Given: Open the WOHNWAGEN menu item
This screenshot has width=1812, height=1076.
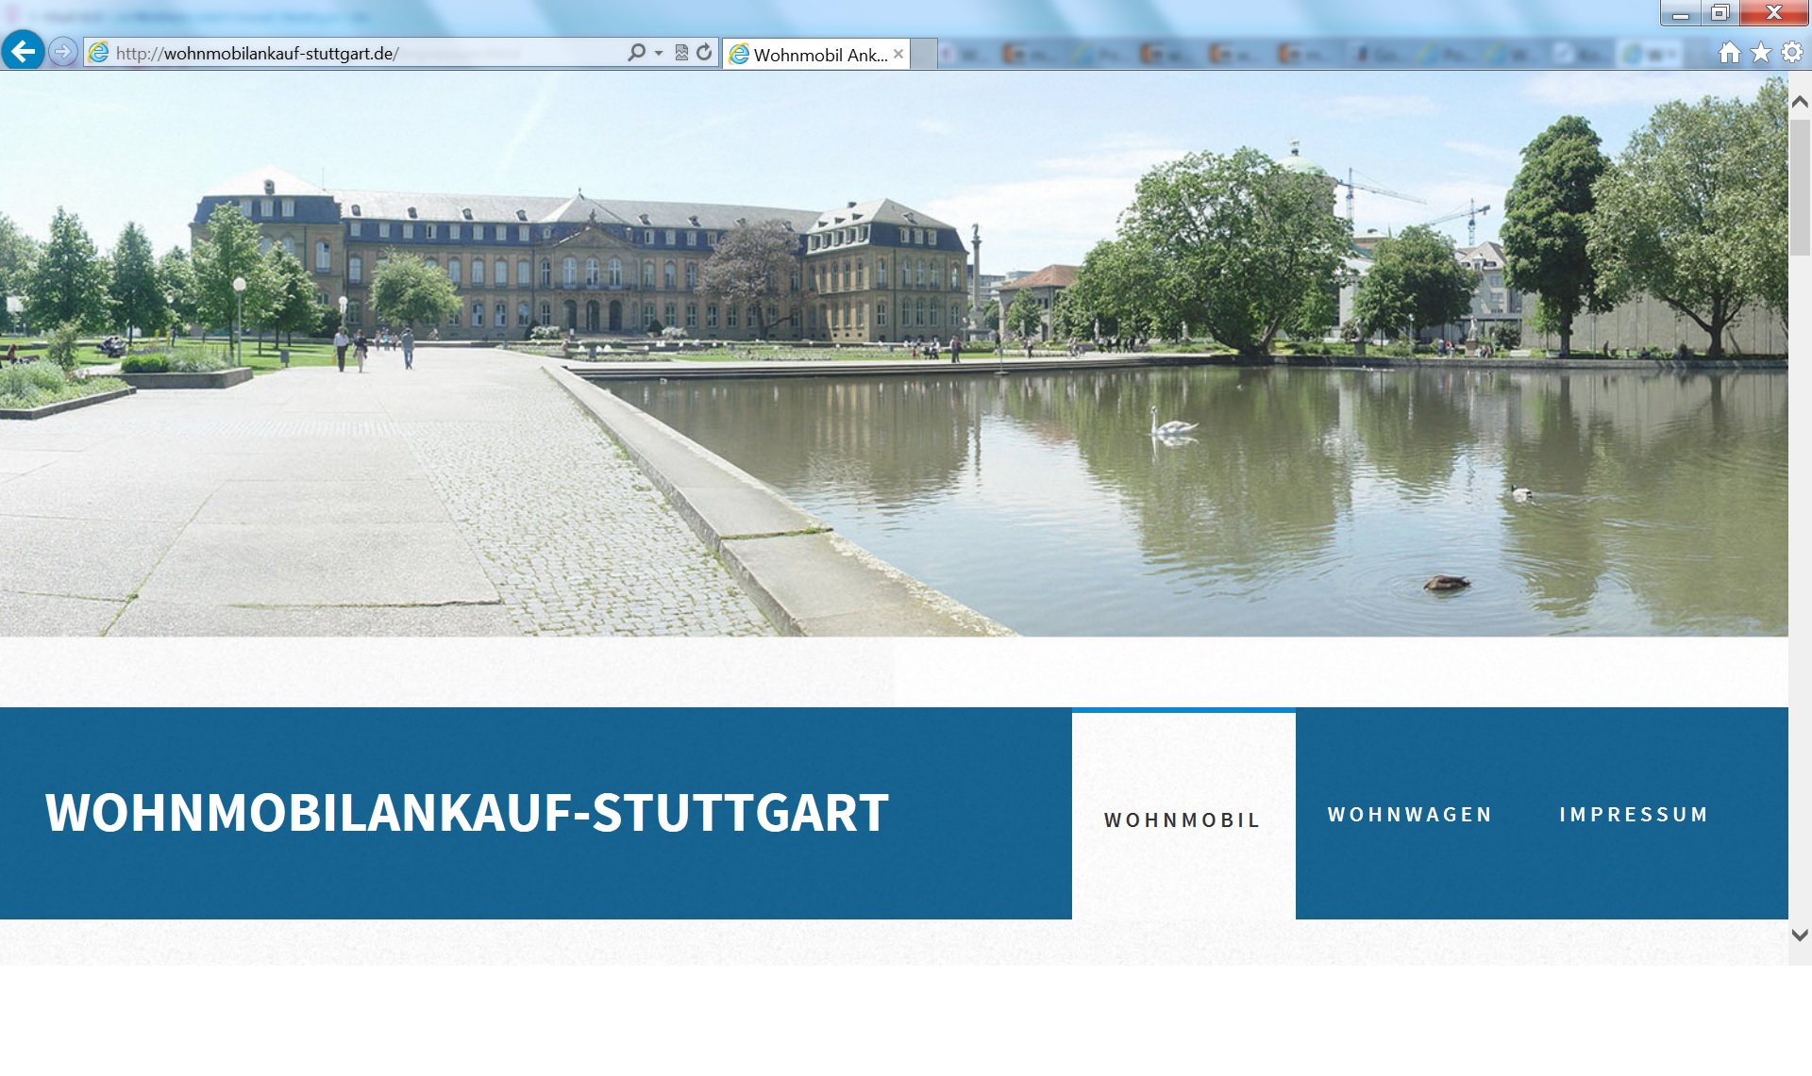Looking at the screenshot, I should [x=1410, y=815].
